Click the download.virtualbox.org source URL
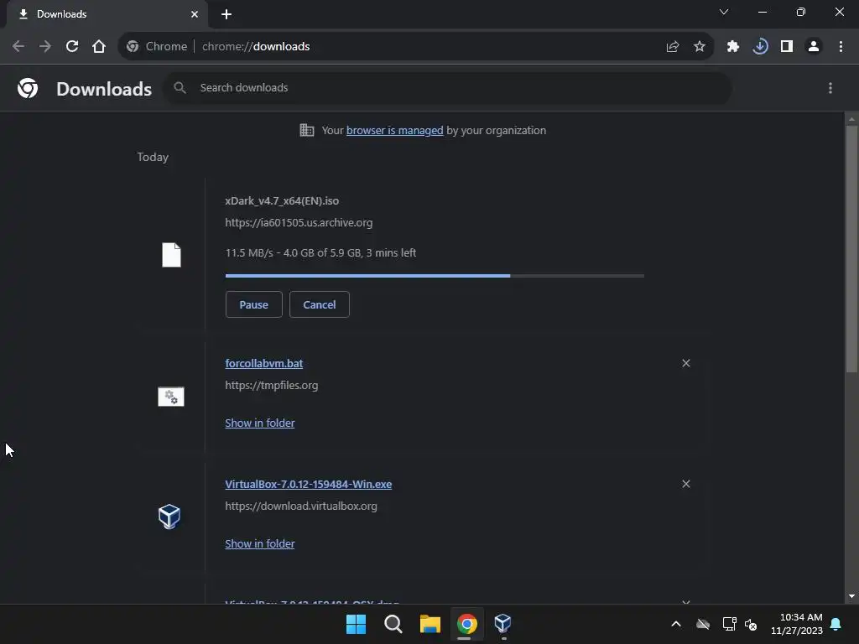 (x=301, y=506)
